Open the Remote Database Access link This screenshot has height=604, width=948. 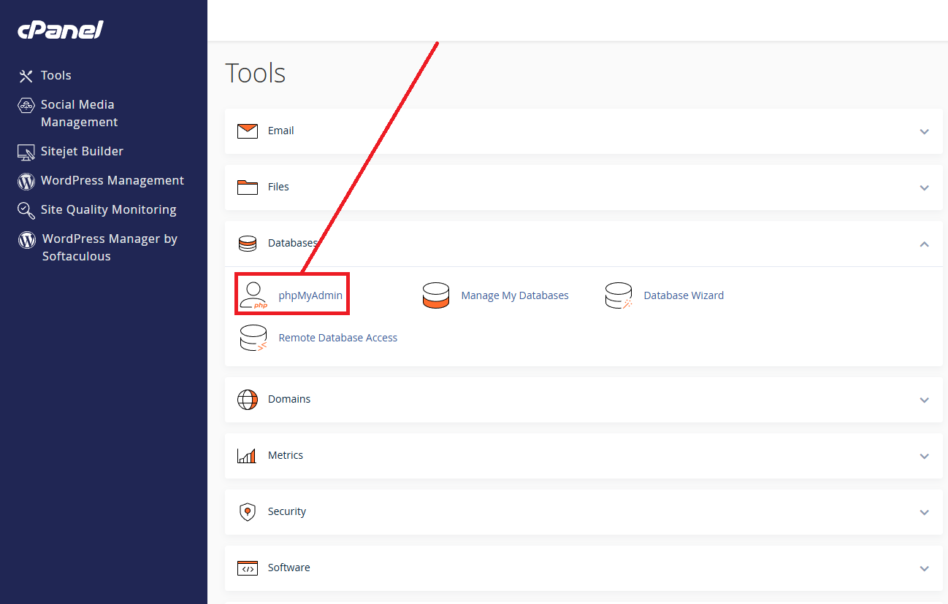click(338, 338)
